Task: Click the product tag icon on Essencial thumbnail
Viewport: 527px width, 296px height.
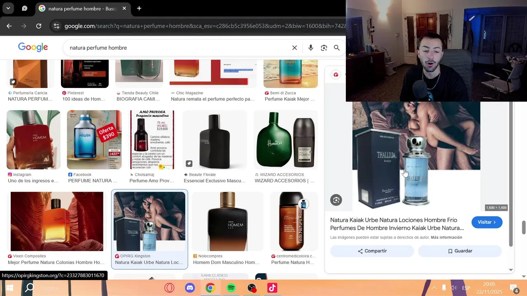Action: click(189, 164)
